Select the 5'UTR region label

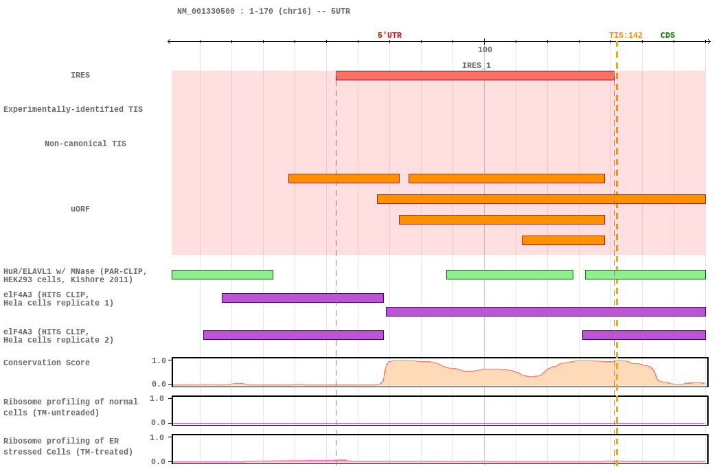click(389, 36)
